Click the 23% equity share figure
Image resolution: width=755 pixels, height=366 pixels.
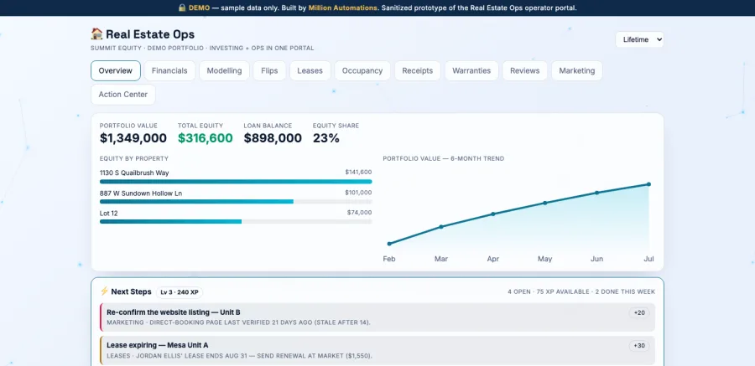[x=326, y=138]
